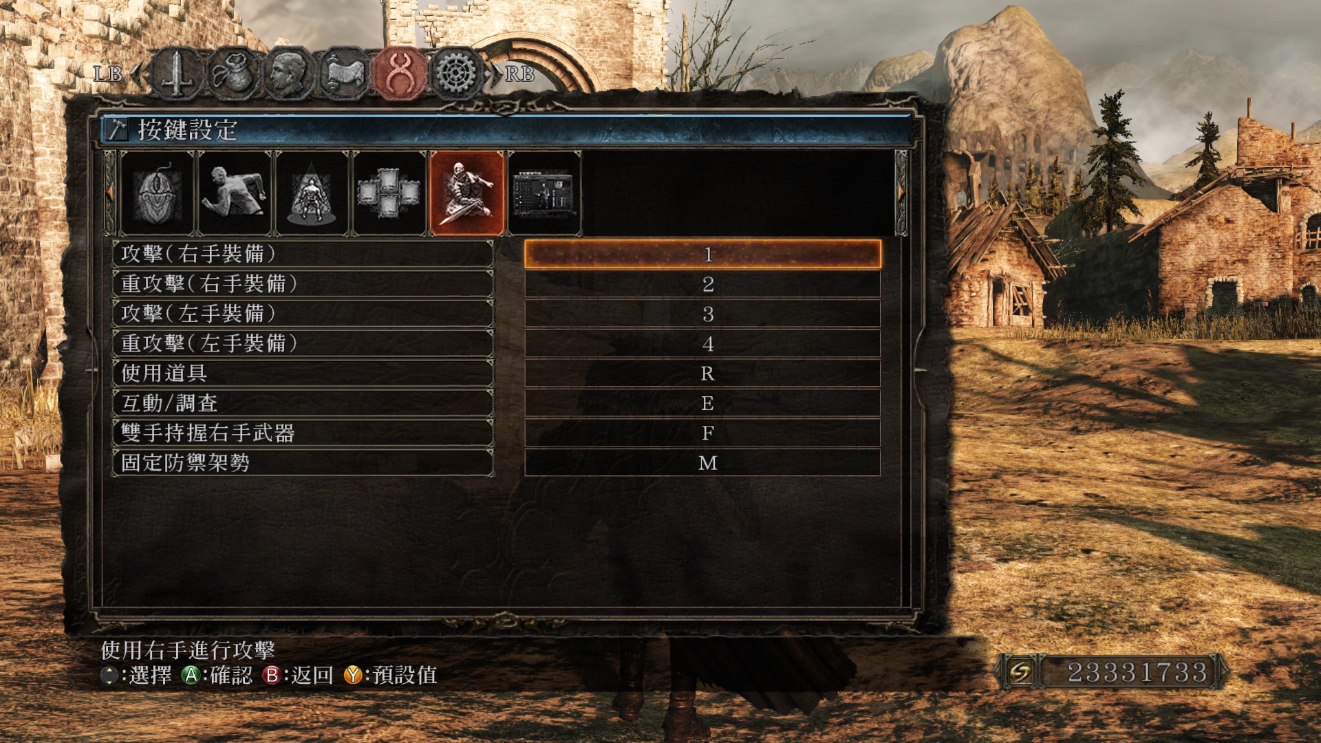This screenshot has height=743, width=1321.
Task: Click the B:返回 back prompt
Action: coord(297,675)
